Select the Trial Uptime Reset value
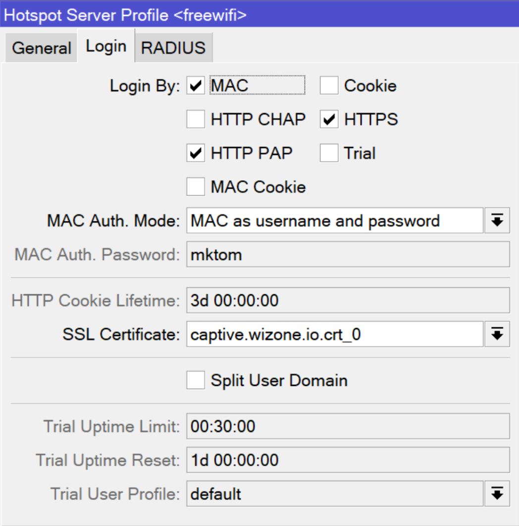The height and width of the screenshot is (526, 519). click(347, 460)
